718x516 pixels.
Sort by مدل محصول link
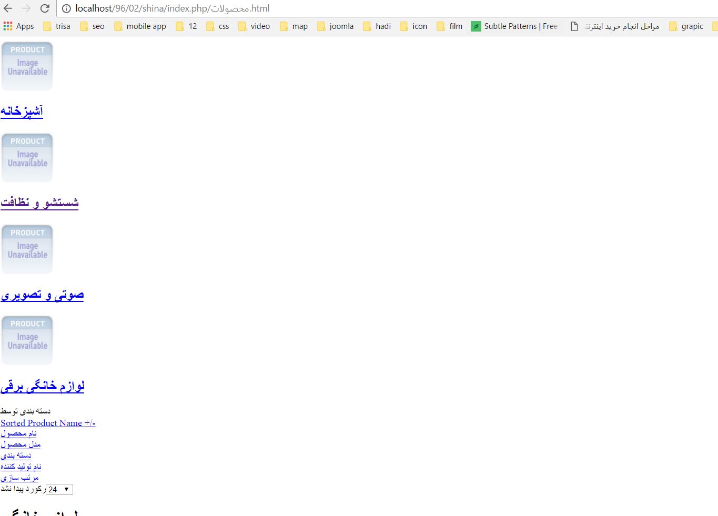pyautogui.click(x=21, y=444)
